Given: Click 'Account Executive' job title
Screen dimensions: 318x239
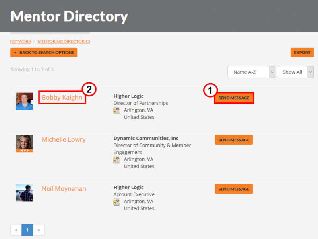Looking at the screenshot, I should pos(134,194).
